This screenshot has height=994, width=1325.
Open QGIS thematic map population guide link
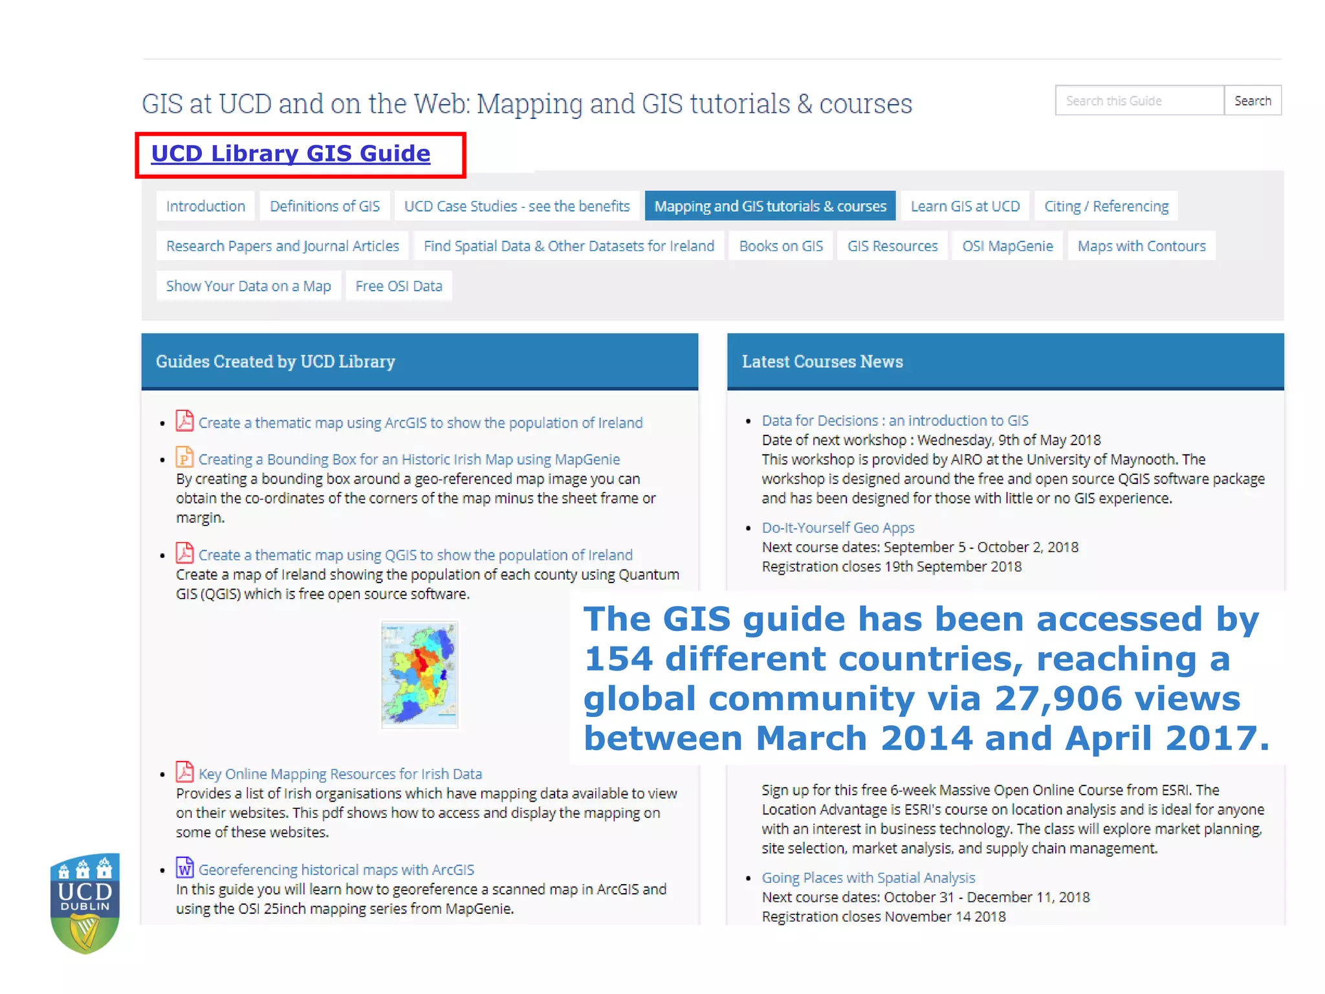point(415,555)
